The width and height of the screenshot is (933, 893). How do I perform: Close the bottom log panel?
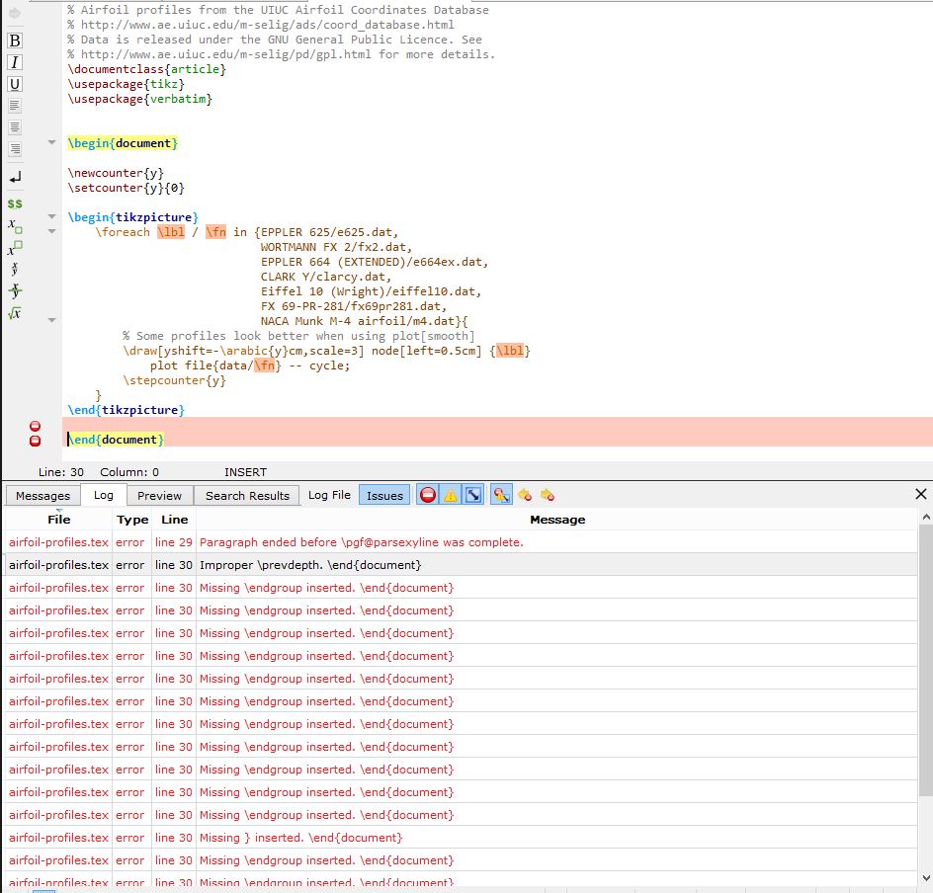click(920, 494)
